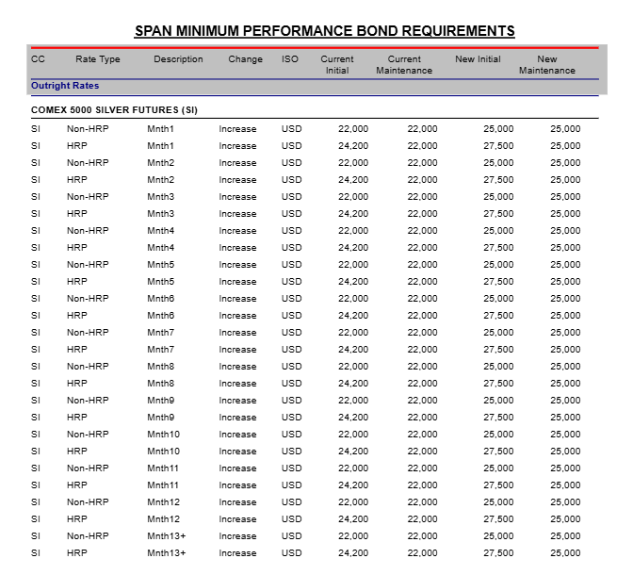
Task: Click the 'Description' column header
Action: (178, 59)
